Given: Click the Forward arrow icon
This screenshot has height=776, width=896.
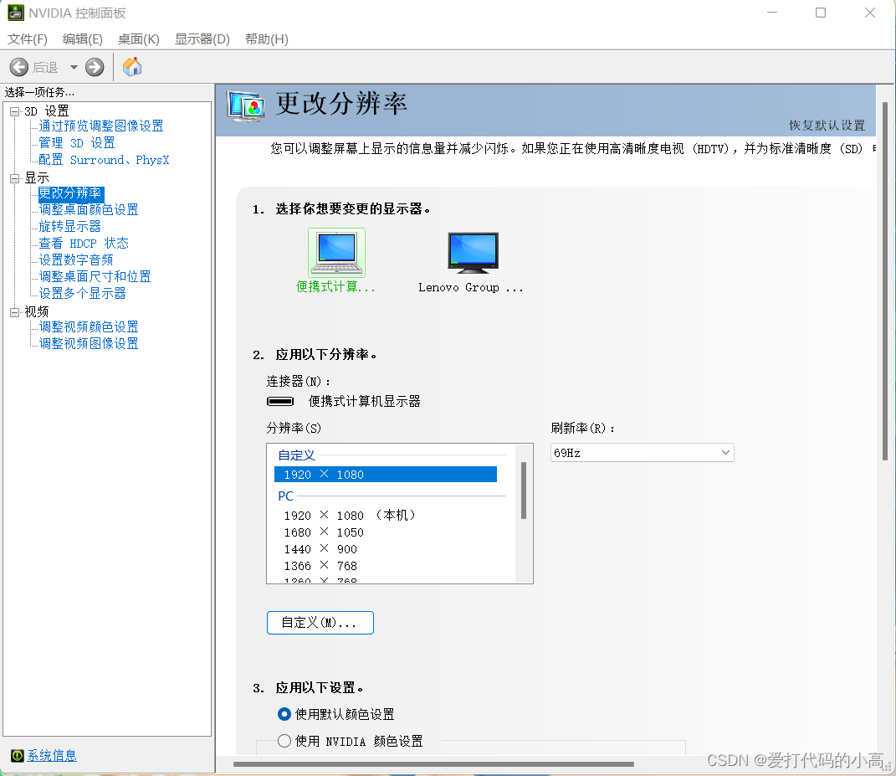Looking at the screenshot, I should (x=95, y=68).
